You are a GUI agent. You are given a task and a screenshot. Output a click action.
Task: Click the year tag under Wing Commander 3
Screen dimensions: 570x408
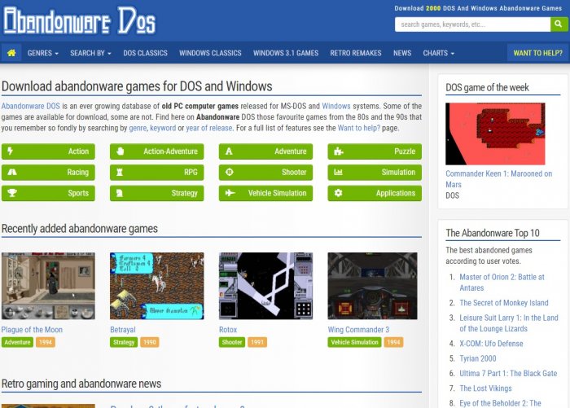coord(393,342)
